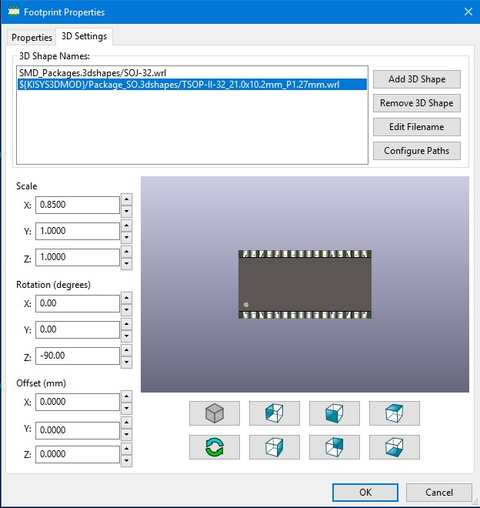The height and width of the screenshot is (508, 480).
Task: Click the isometric gray cube view button
Action: 215,413
